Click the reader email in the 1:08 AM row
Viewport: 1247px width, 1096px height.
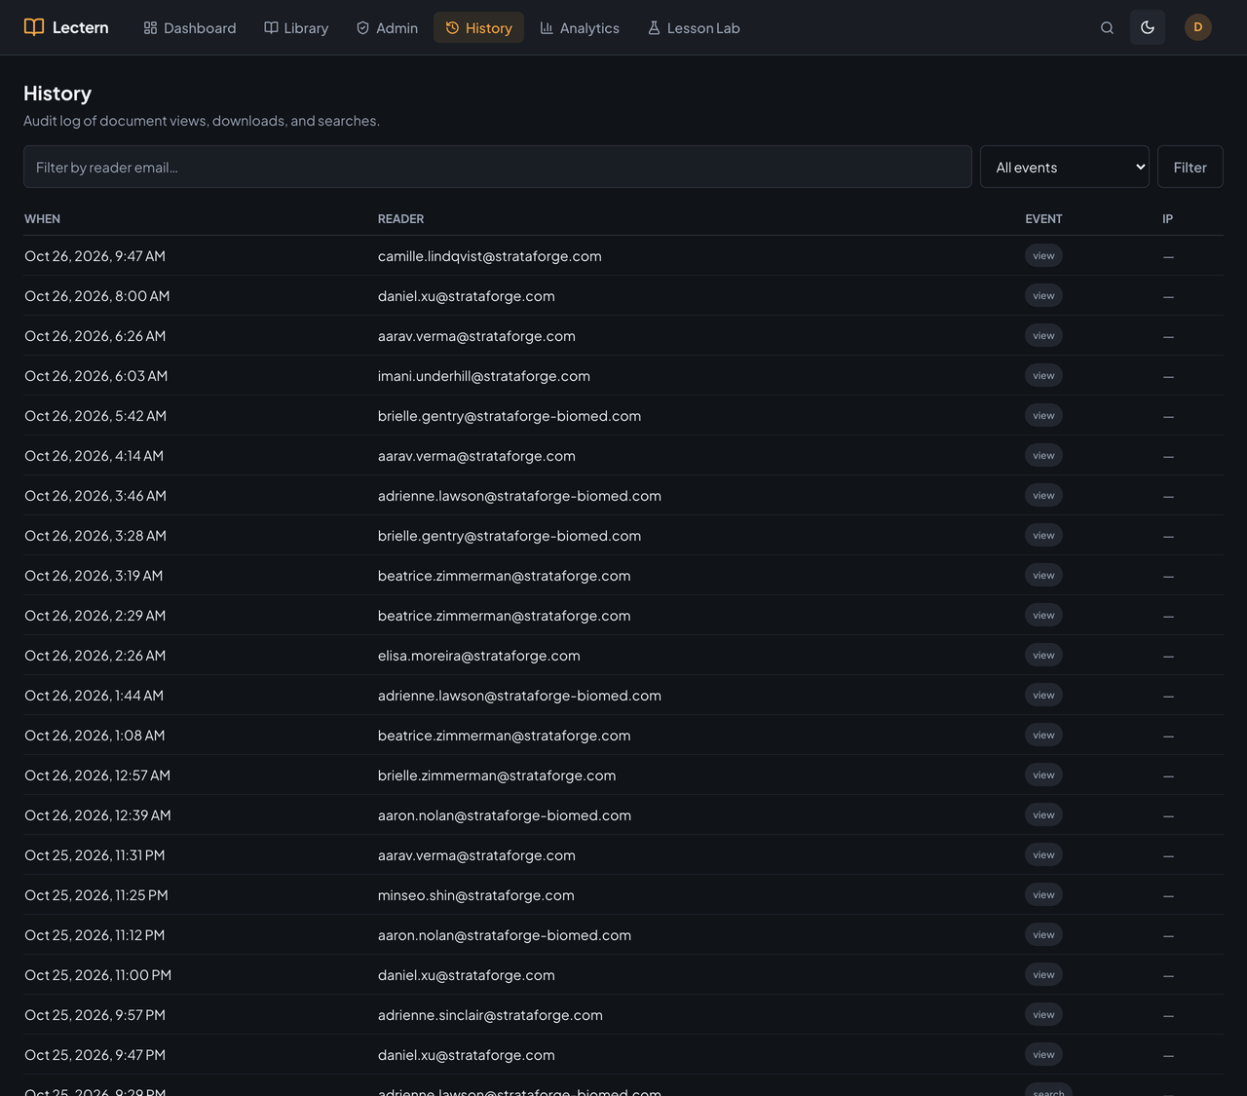pos(504,736)
